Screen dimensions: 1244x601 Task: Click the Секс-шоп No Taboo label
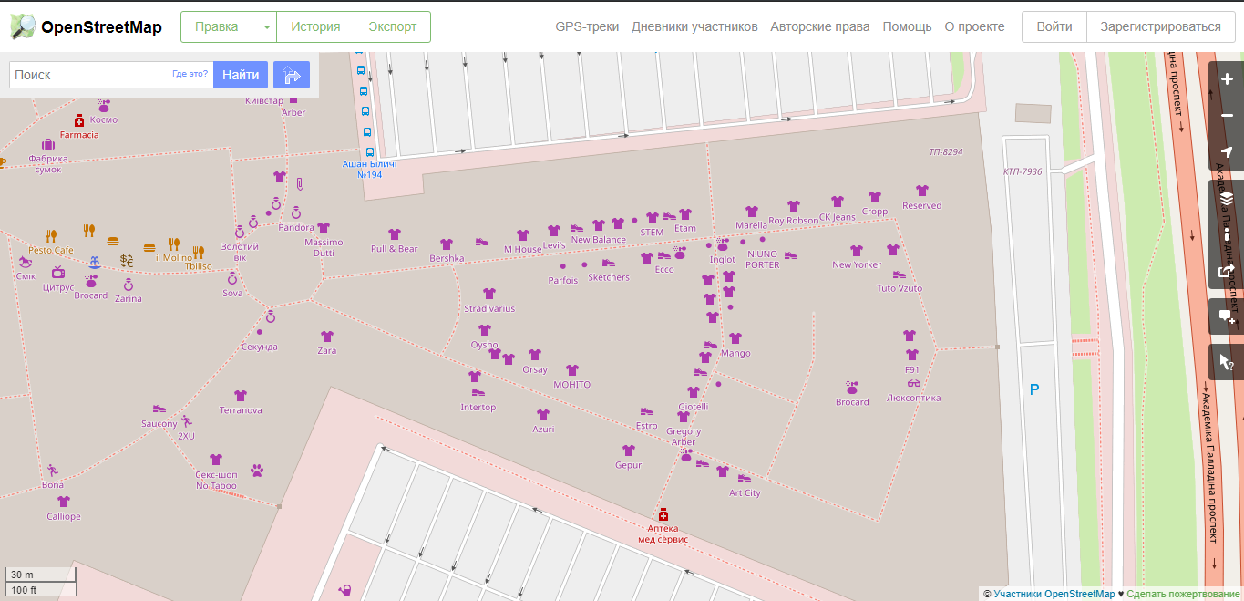click(216, 481)
